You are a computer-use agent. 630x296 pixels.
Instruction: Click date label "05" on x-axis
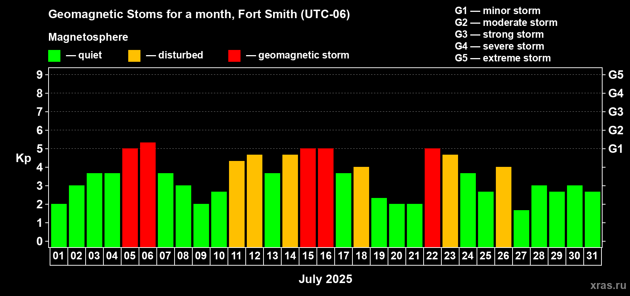click(x=130, y=256)
